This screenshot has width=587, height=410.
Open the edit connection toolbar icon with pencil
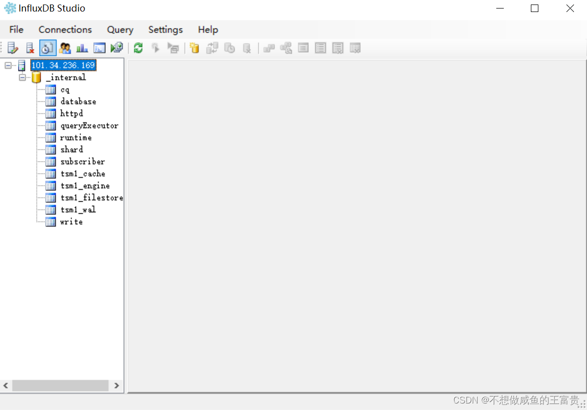coord(13,48)
